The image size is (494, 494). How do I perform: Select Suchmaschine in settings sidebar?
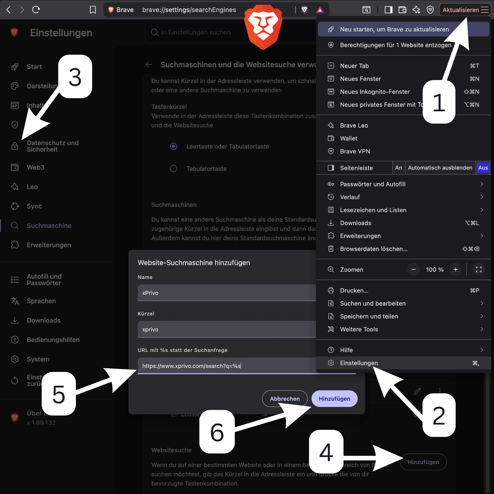[x=49, y=225]
